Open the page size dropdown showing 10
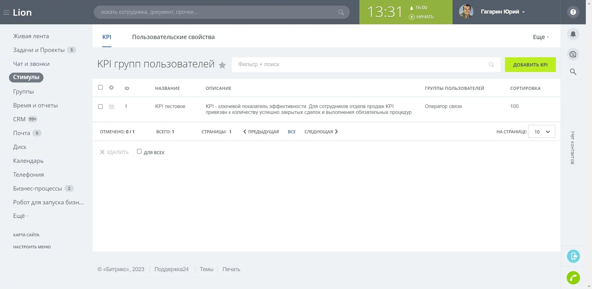The image size is (592, 289). pos(541,132)
